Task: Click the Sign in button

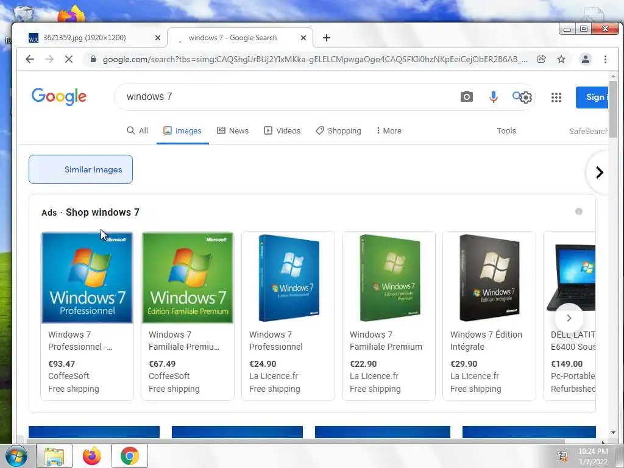Action: [592, 97]
